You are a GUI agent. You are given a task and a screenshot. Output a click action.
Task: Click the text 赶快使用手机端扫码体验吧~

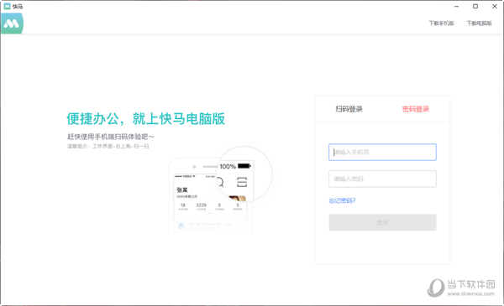(111, 137)
